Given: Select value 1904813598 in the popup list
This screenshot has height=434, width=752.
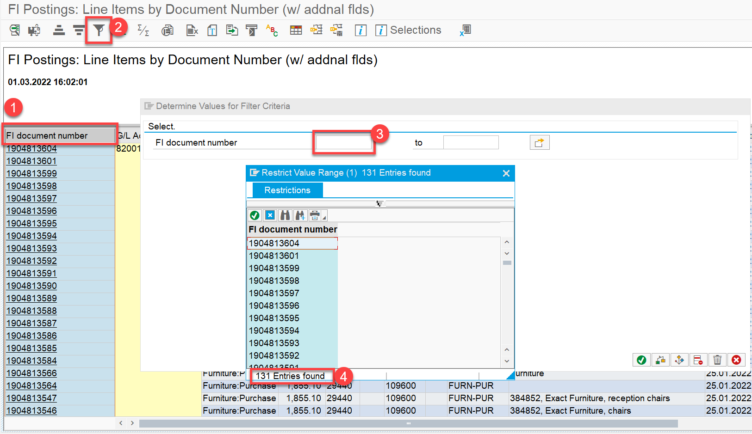Looking at the screenshot, I should click(x=292, y=281).
